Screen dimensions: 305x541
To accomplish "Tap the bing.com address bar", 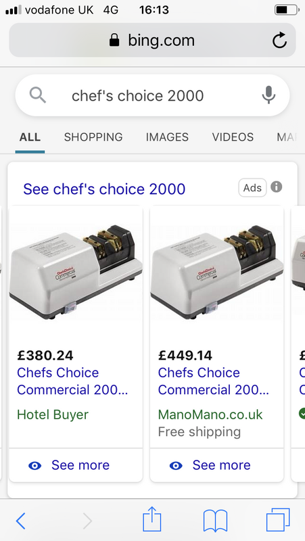I will [x=152, y=41].
